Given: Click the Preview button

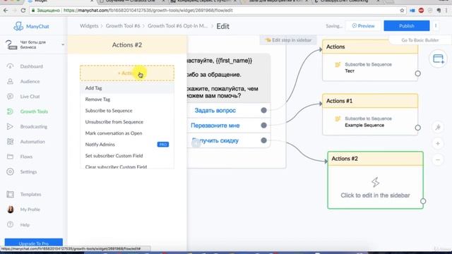Looking at the screenshot, I should coord(363,26).
